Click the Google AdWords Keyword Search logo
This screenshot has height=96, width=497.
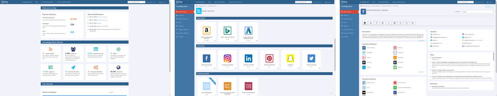(x=248, y=31)
